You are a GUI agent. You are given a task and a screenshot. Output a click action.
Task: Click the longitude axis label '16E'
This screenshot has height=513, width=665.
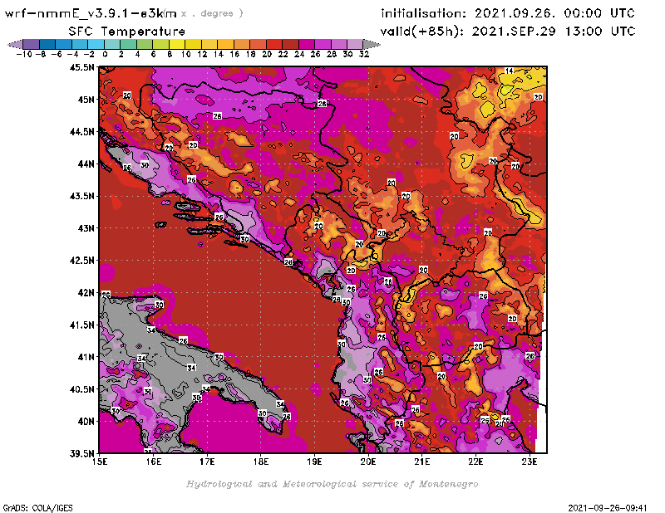tap(154, 462)
